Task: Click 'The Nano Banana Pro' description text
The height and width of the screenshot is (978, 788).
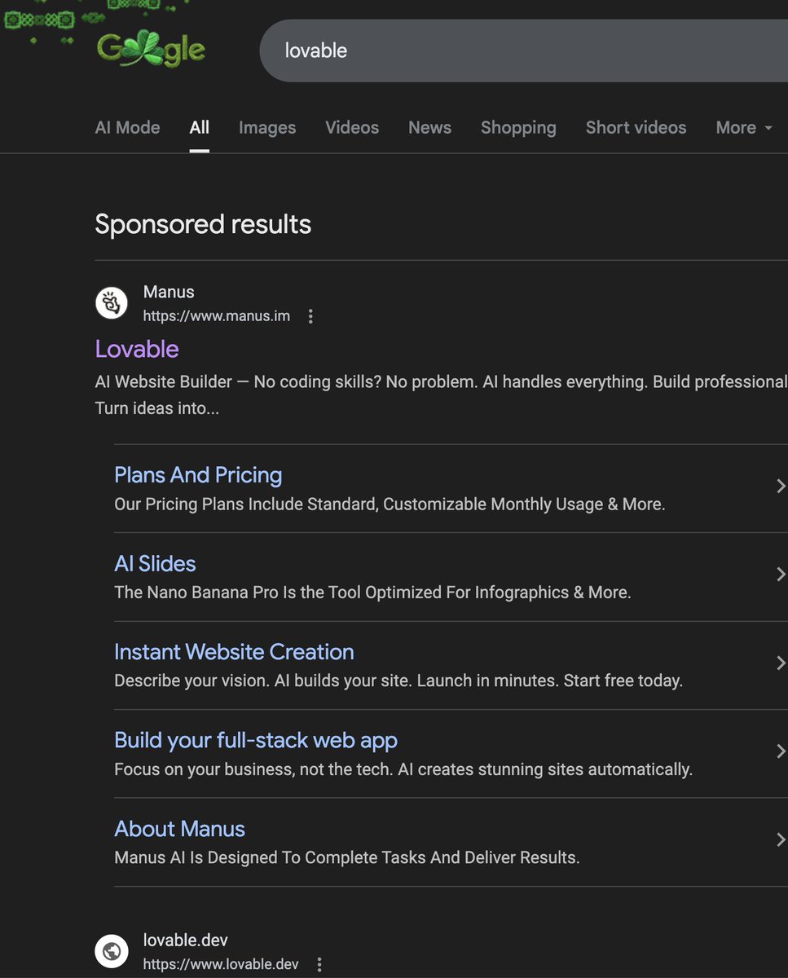Action: coord(372,593)
